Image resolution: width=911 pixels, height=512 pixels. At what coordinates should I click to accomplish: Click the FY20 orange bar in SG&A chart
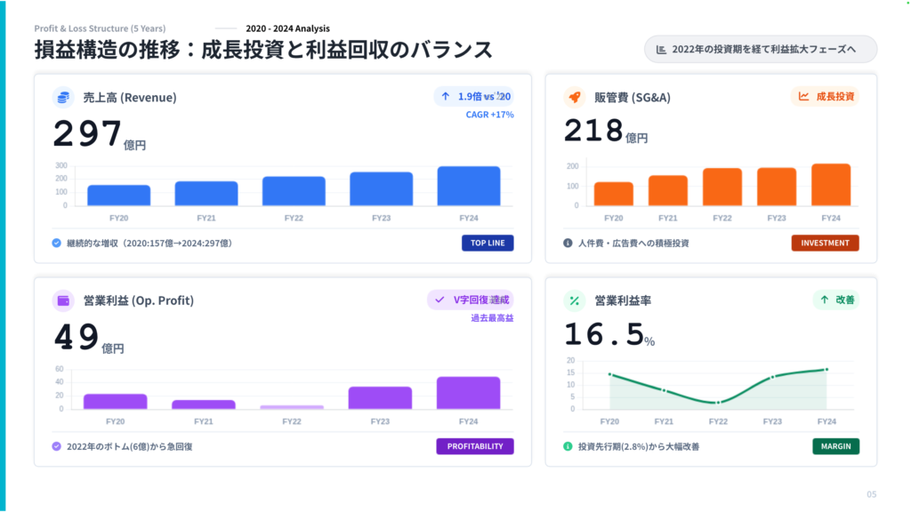[613, 194]
